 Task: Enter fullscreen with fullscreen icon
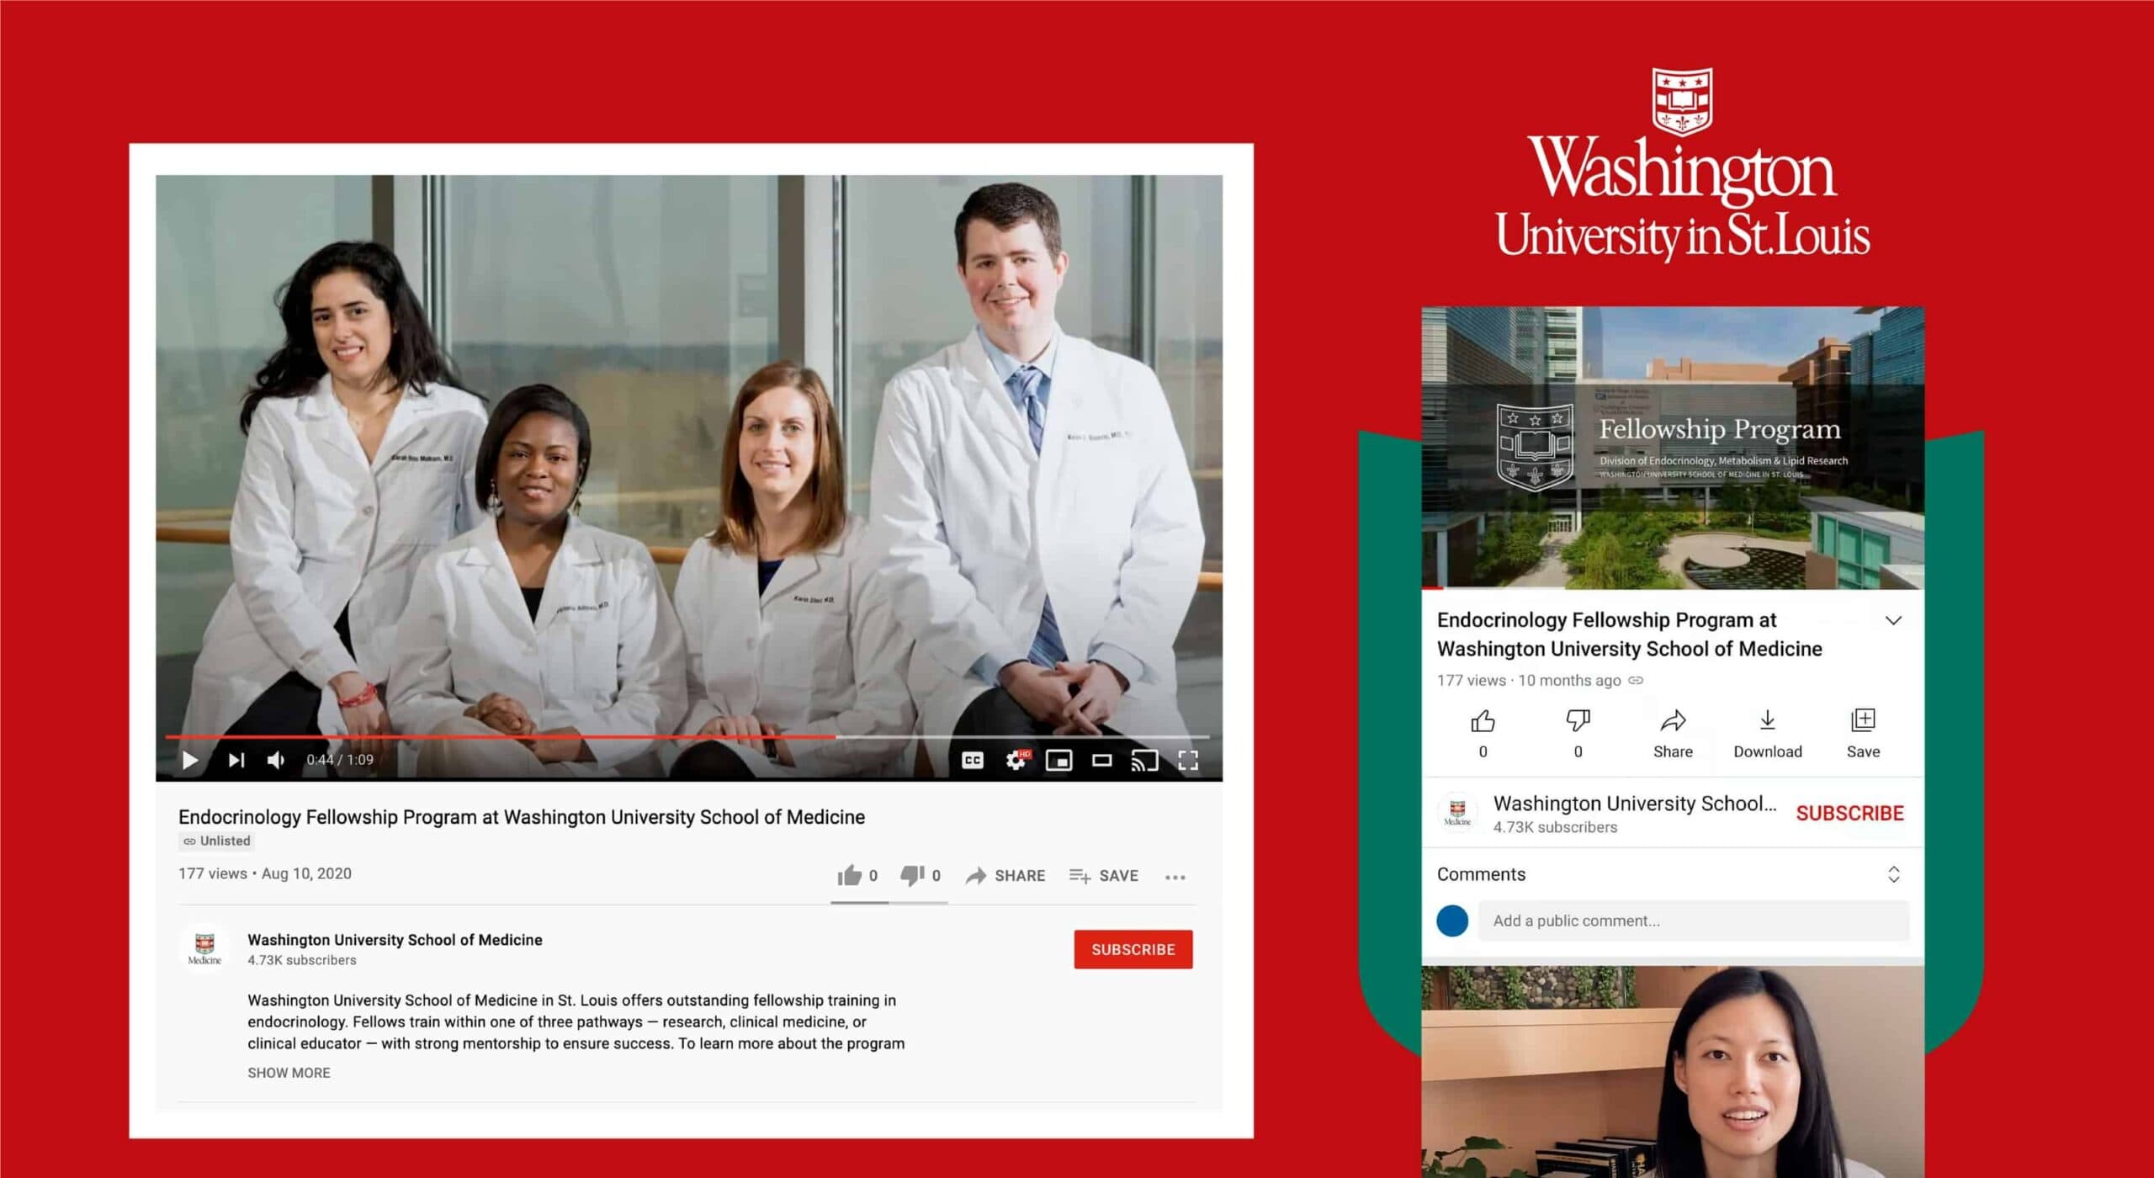[1188, 761]
